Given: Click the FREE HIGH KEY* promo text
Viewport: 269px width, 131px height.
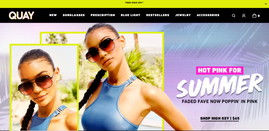Looking at the screenshot, I should point(134,3).
